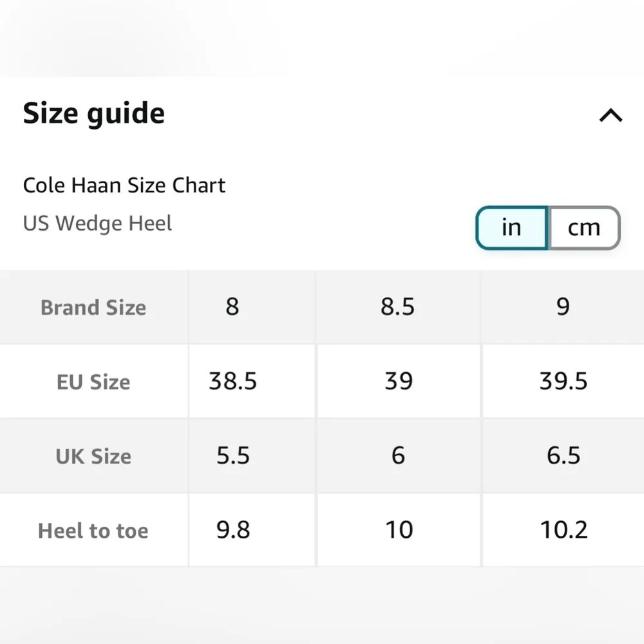Switch measurement units to inches

coord(511,227)
